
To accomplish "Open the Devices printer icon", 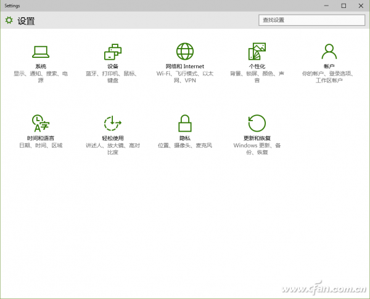I will click(x=113, y=52).
